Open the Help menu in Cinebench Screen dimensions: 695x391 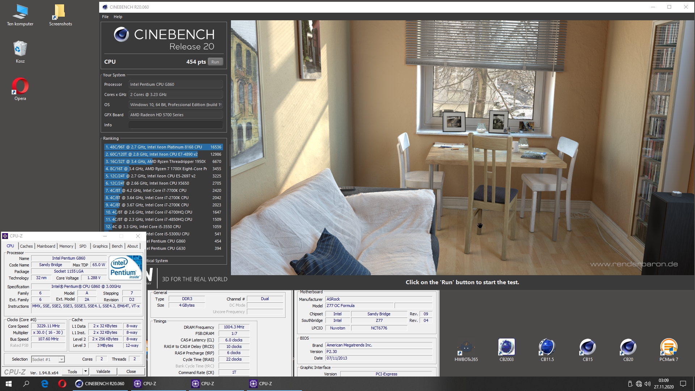(118, 17)
